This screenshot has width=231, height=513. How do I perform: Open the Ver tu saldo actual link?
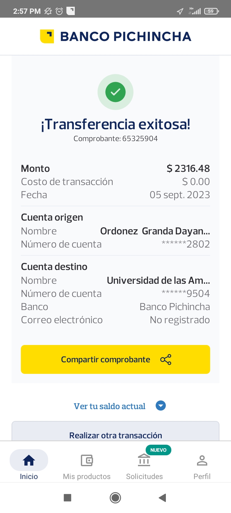coord(109,406)
